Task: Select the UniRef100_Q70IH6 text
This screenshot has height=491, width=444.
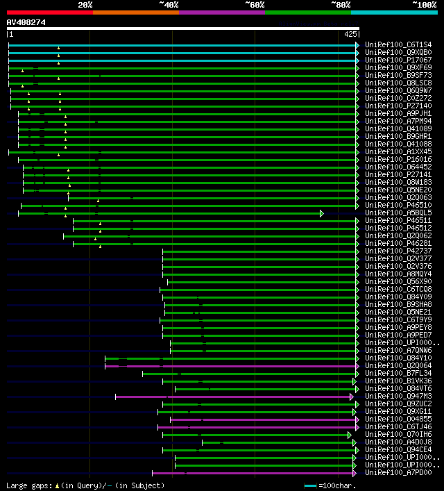Action: point(398,434)
